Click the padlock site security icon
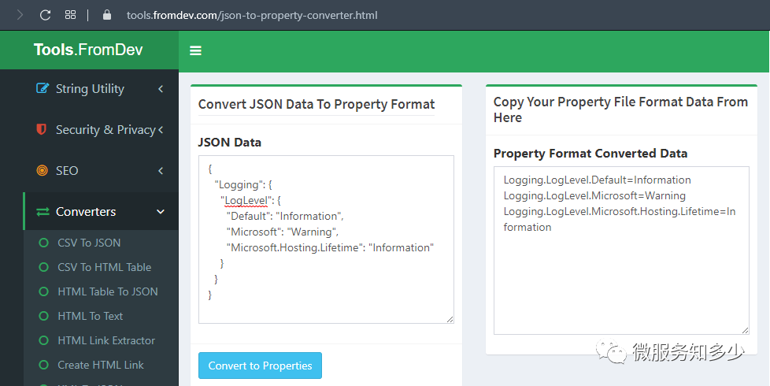The height and width of the screenshot is (386, 770). pos(107,15)
